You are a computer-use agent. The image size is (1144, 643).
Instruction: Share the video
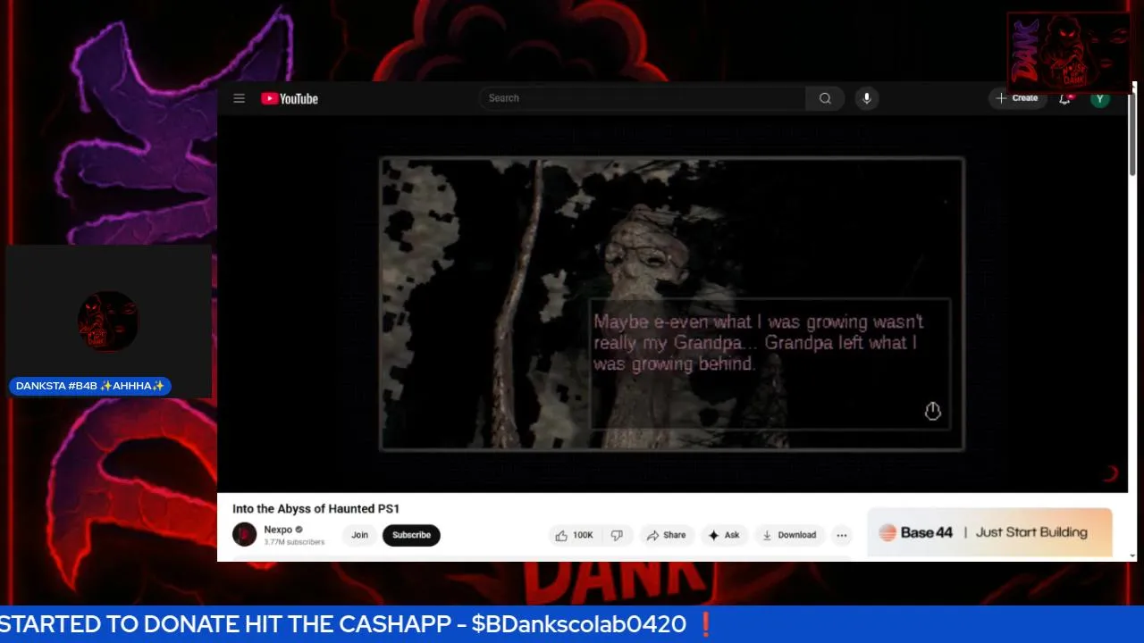coord(667,535)
